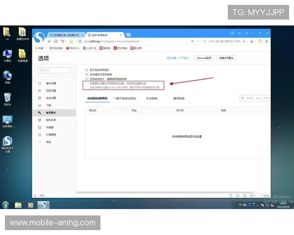Open the scissors screenshot tool
The height and width of the screenshot is (235, 294).
click(252, 41)
